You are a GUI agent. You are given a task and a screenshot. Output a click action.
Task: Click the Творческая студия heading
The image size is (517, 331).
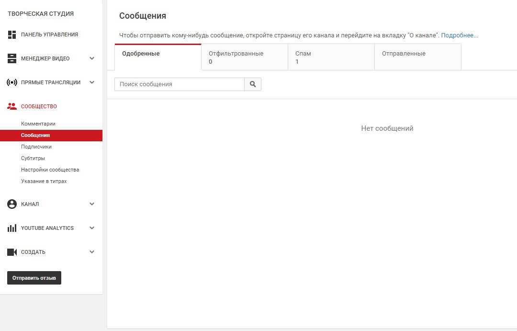[x=41, y=14]
